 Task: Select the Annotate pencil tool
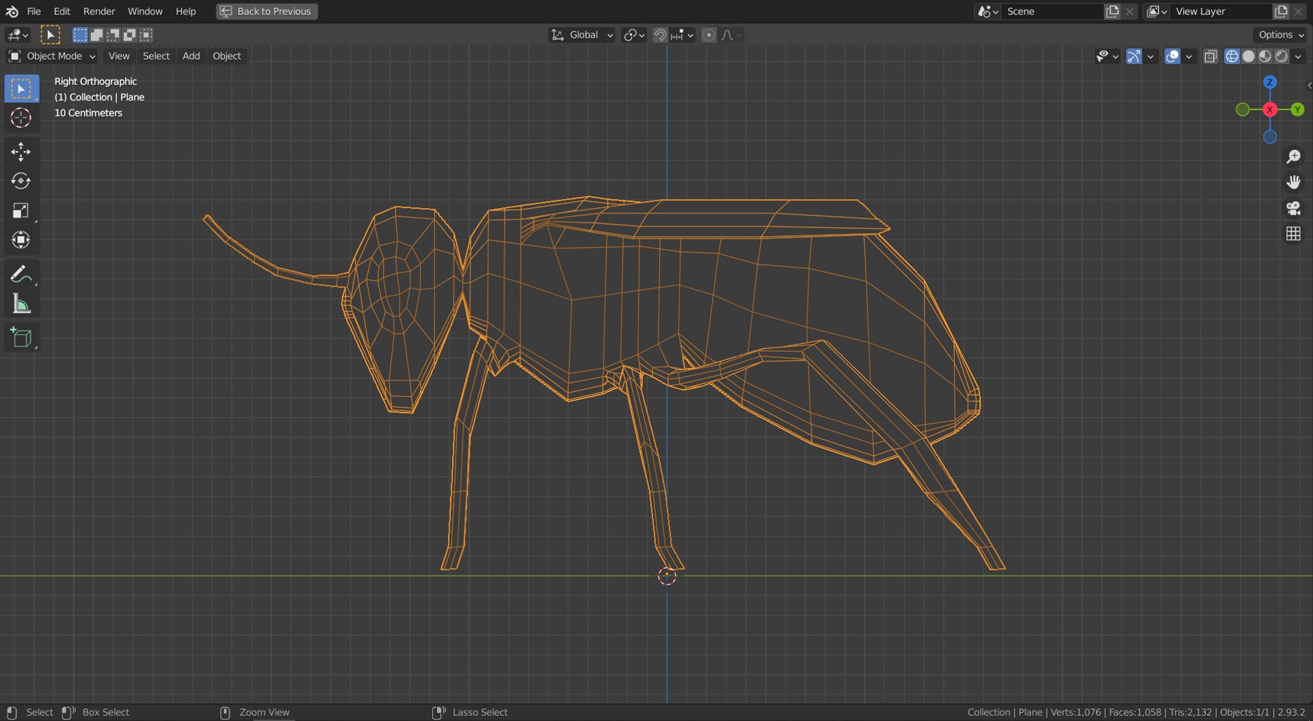pyautogui.click(x=21, y=274)
